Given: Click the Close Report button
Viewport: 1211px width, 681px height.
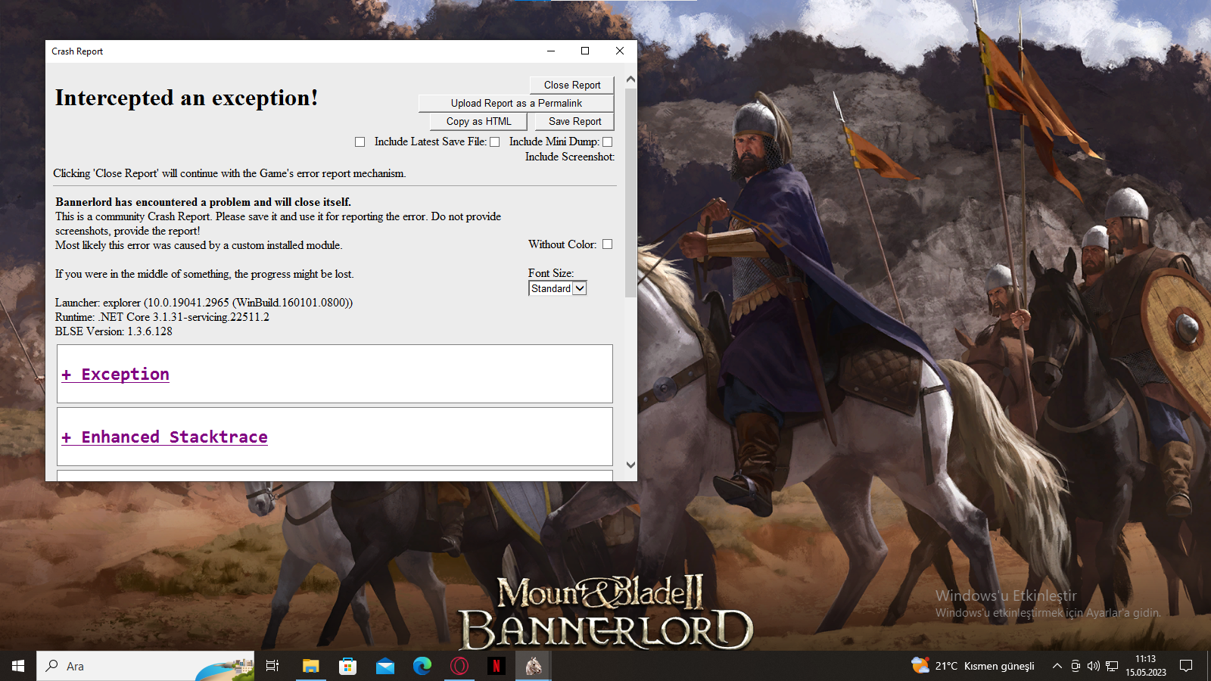Looking at the screenshot, I should [572, 85].
